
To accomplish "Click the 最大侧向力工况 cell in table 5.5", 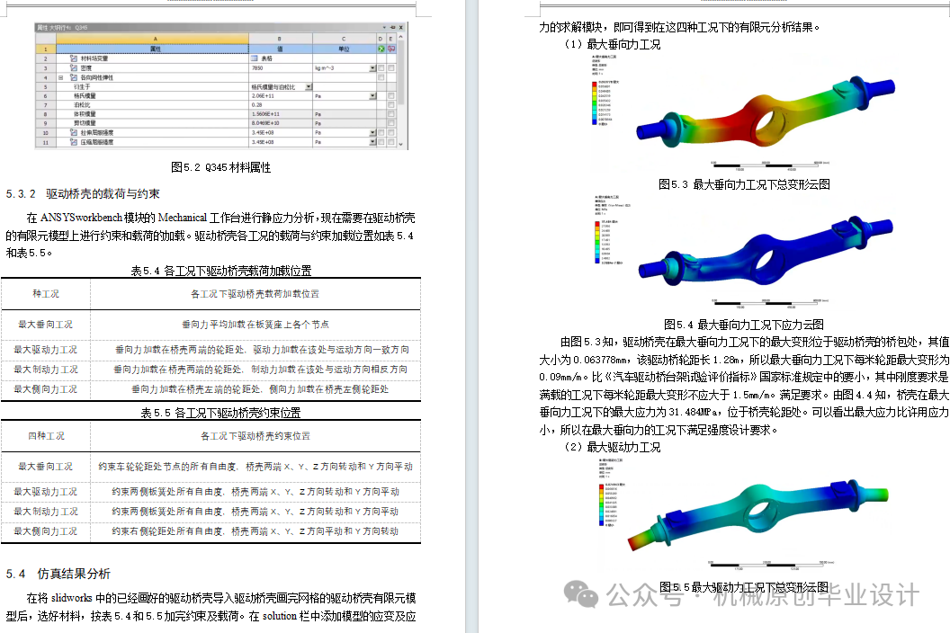I will [46, 531].
